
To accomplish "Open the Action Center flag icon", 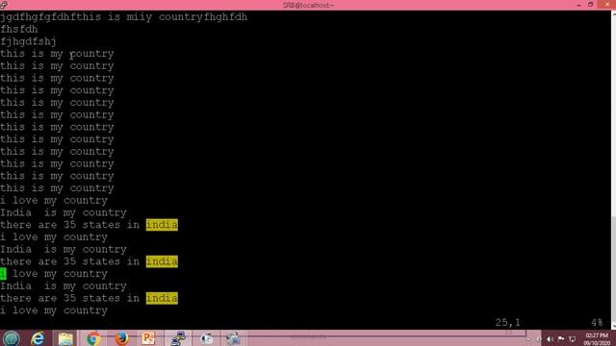I will [561, 339].
